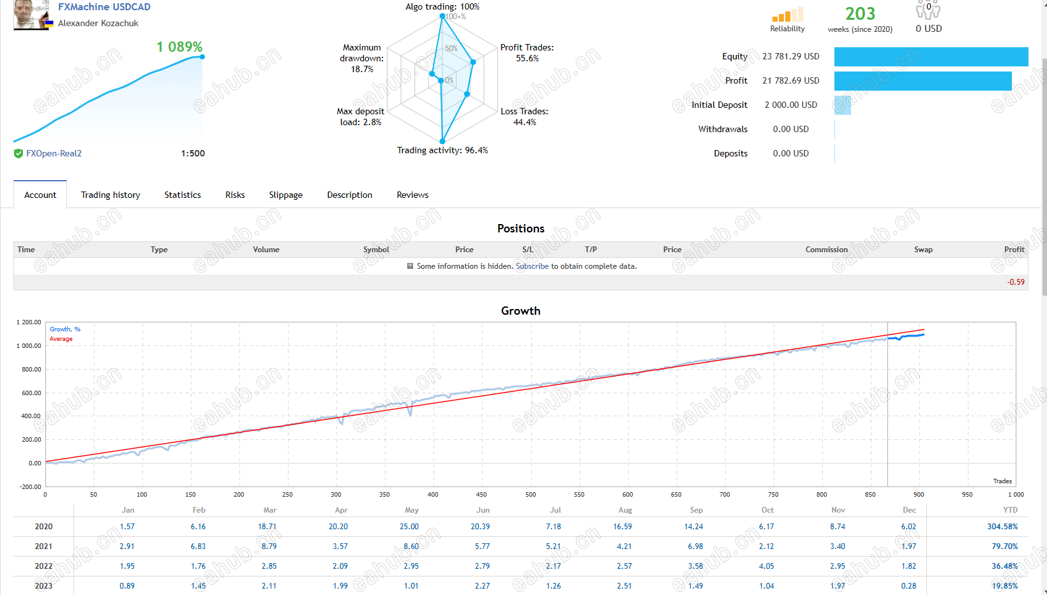The height and width of the screenshot is (595, 1047).
Task: Click the 2021 YTD value 79.70%
Action: tap(1005, 546)
